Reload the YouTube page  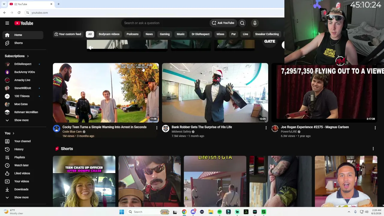[x=19, y=13]
